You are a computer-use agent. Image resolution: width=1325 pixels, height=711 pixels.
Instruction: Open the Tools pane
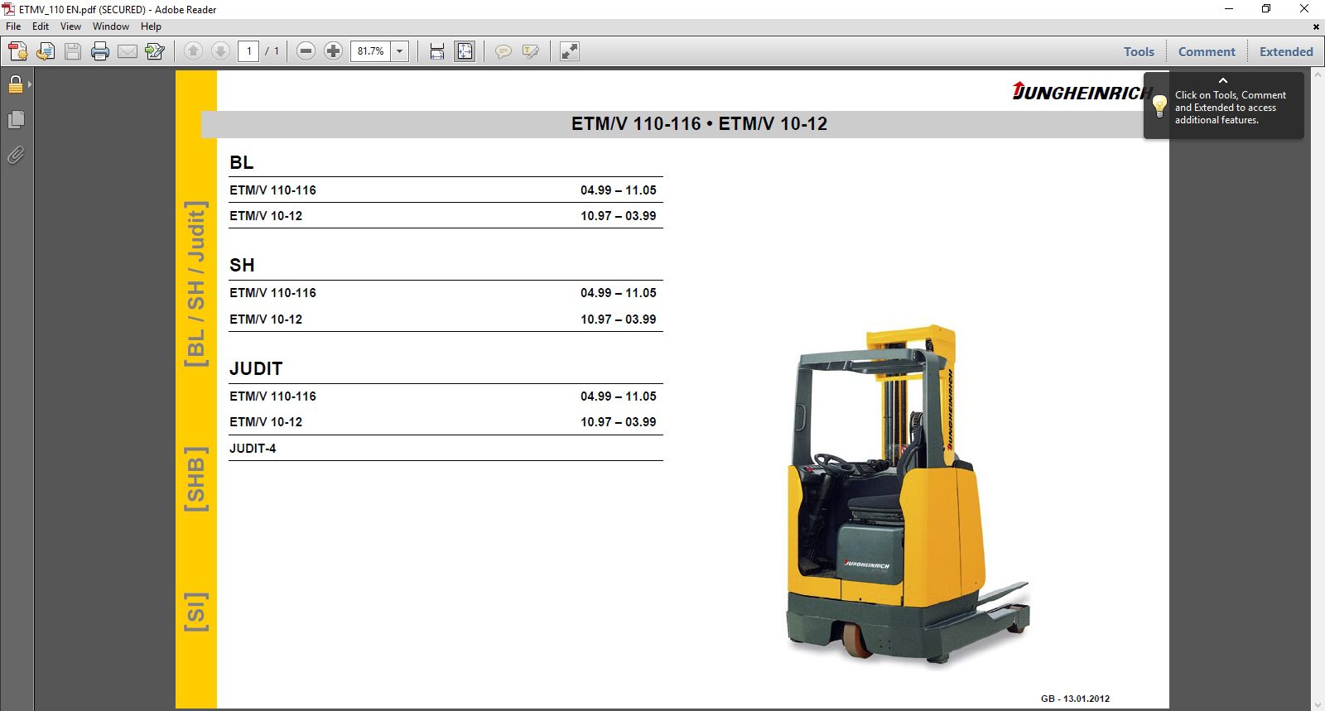tap(1139, 51)
